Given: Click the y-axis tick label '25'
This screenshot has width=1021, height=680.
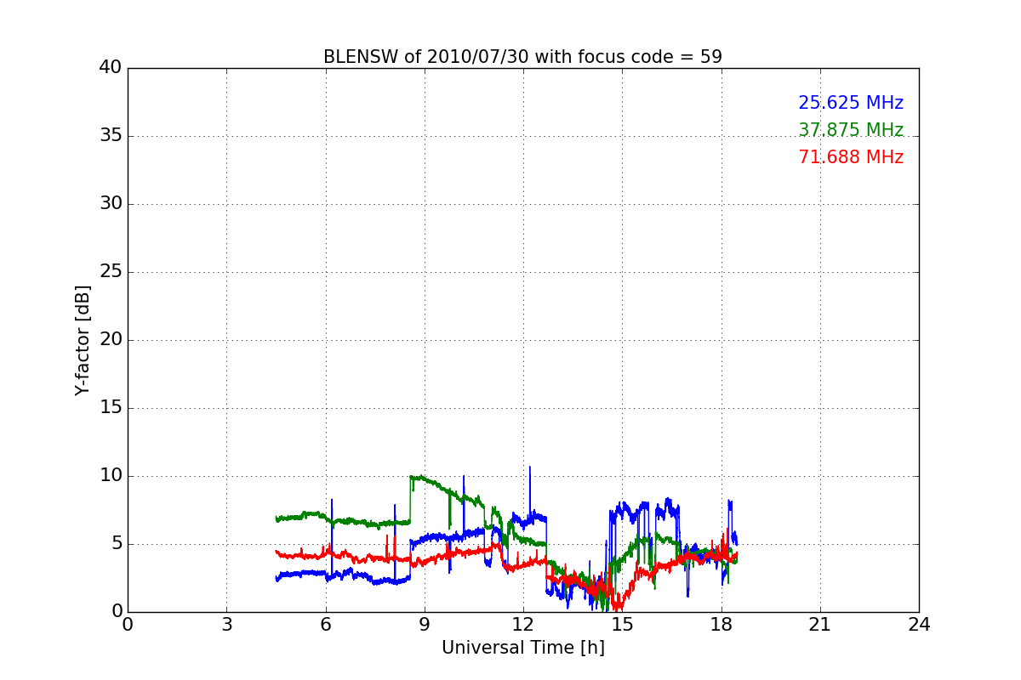Looking at the screenshot, I should (x=111, y=272).
